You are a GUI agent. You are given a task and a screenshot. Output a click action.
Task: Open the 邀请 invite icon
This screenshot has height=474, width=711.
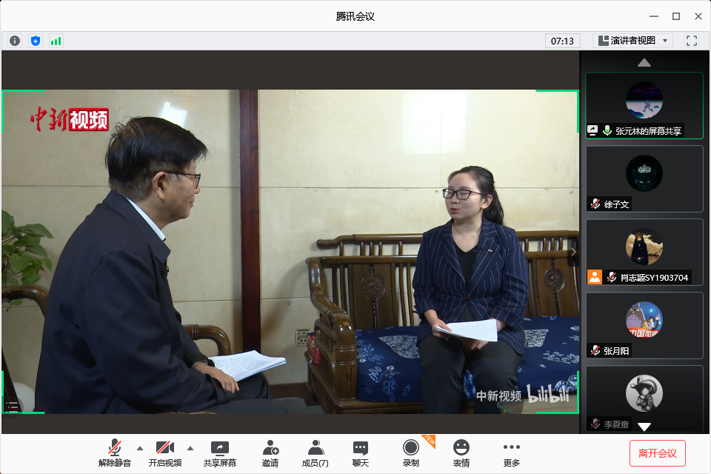(x=270, y=453)
